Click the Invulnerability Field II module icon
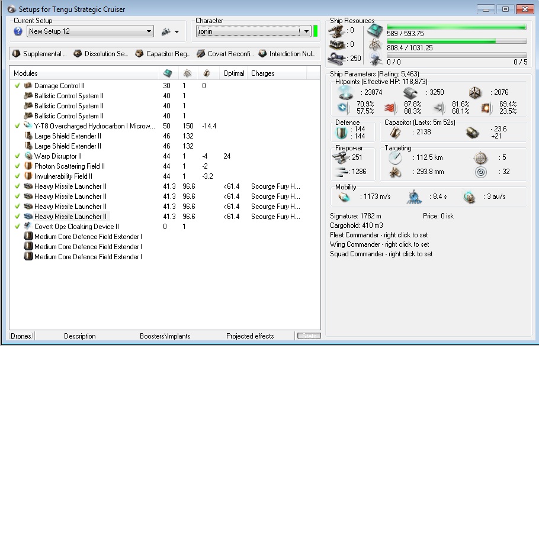This screenshot has width=539, height=551. coord(28,176)
